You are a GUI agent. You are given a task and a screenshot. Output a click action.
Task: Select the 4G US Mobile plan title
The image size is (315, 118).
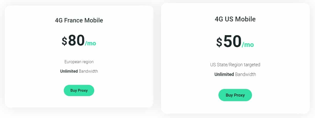[x=235, y=19]
